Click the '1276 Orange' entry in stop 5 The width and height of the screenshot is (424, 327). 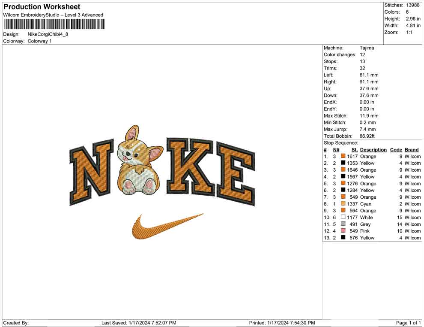(361, 183)
